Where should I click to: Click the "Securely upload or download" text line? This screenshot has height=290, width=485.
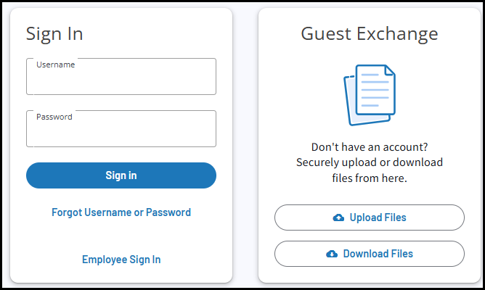point(369,162)
